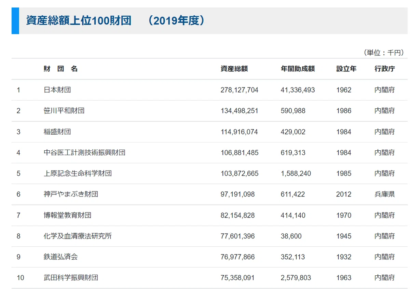Click the grant amount 41,336,493
This screenshot has height=289, width=410.
click(x=298, y=90)
